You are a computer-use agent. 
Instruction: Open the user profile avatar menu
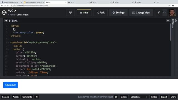click(x=172, y=12)
